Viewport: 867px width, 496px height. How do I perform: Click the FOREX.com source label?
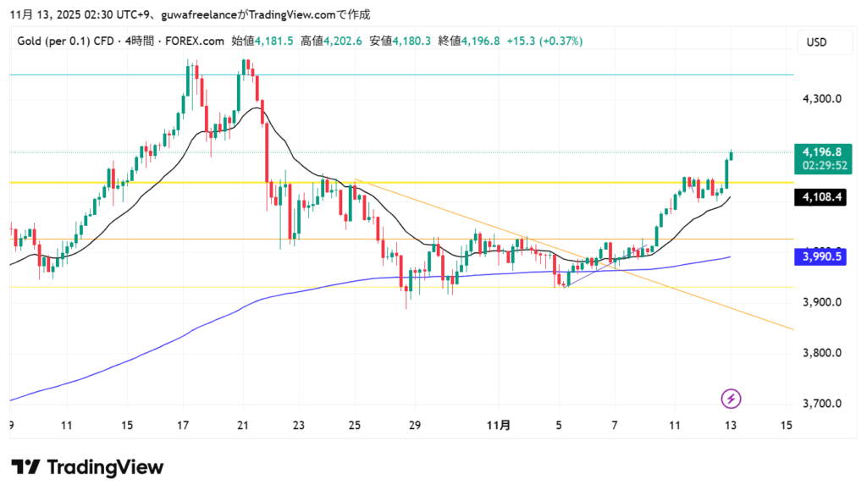(198, 41)
